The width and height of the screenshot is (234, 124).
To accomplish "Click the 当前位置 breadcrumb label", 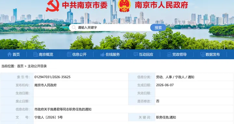I will click(8, 66).
